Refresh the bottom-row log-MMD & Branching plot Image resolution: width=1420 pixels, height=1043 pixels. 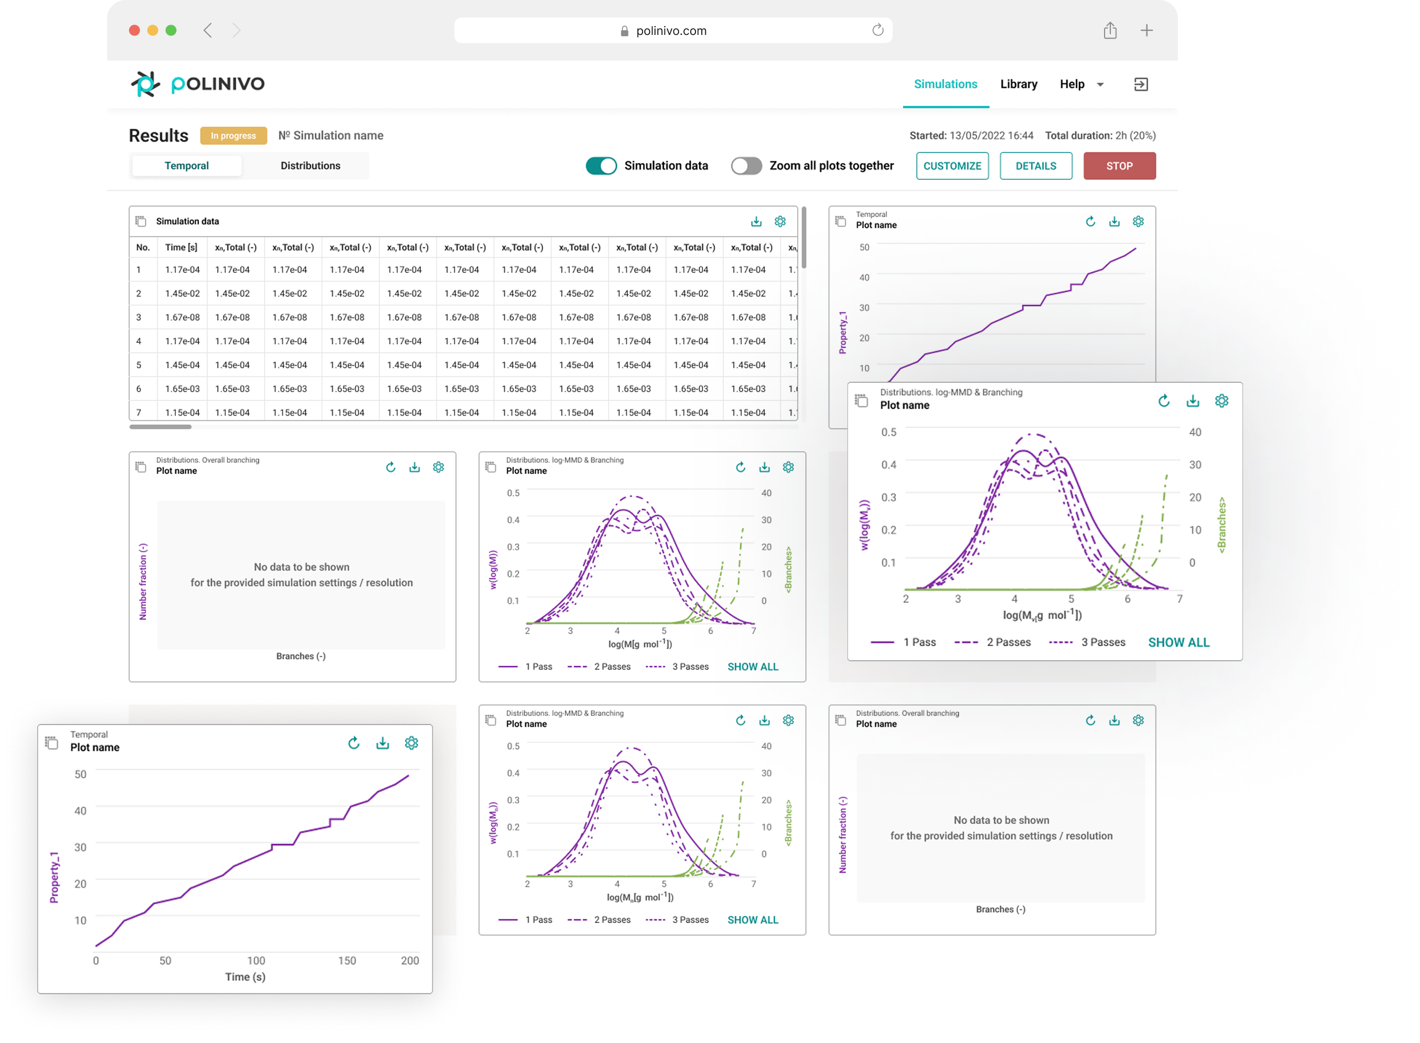740,721
